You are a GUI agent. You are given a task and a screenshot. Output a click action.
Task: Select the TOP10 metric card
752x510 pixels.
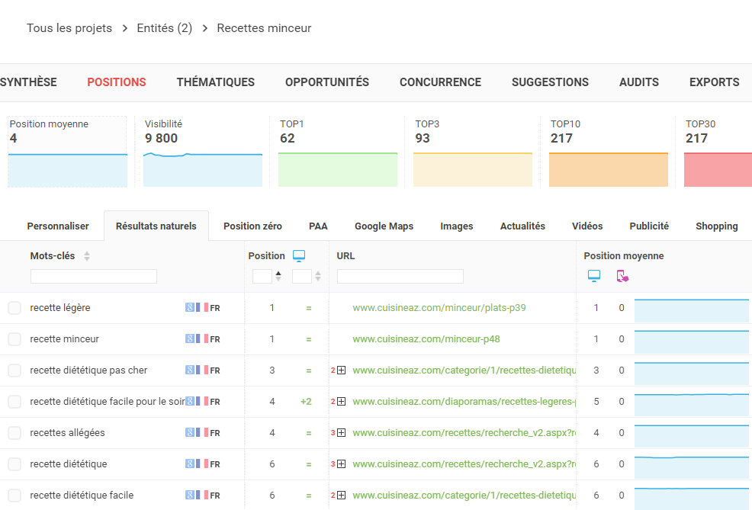click(608, 152)
